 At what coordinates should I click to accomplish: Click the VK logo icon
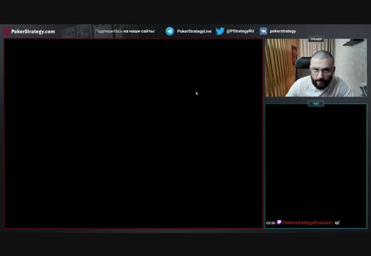pos(263,31)
